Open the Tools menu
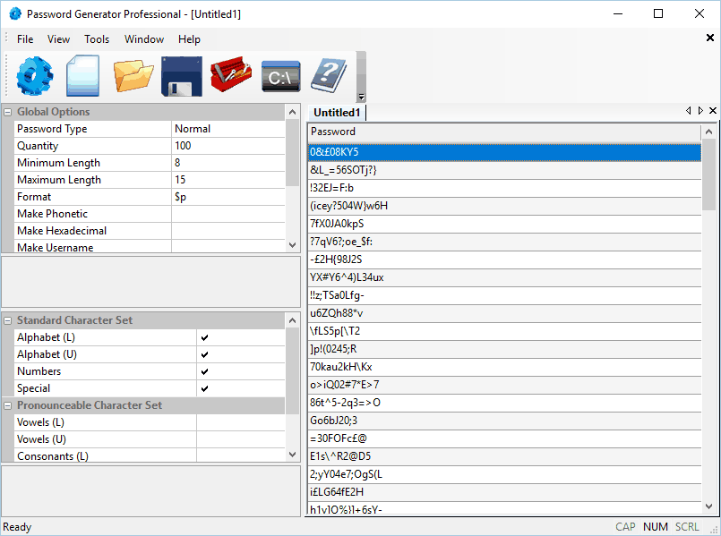This screenshot has width=721, height=536. click(97, 39)
